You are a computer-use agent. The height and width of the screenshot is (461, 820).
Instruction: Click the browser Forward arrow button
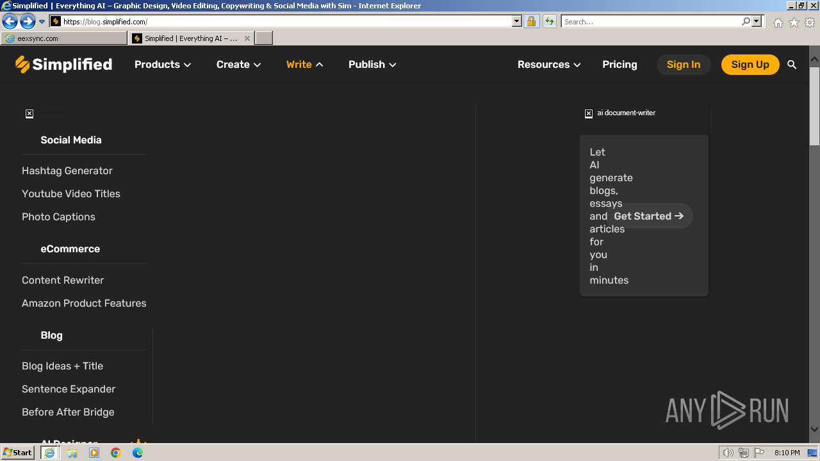[28, 22]
